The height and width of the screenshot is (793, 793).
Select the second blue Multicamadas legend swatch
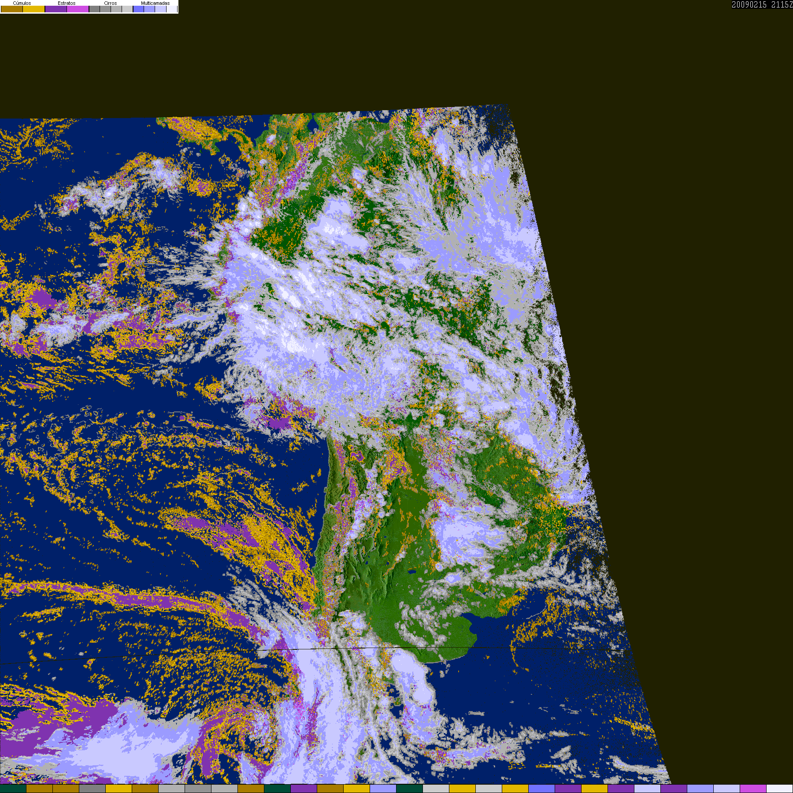[x=149, y=9]
